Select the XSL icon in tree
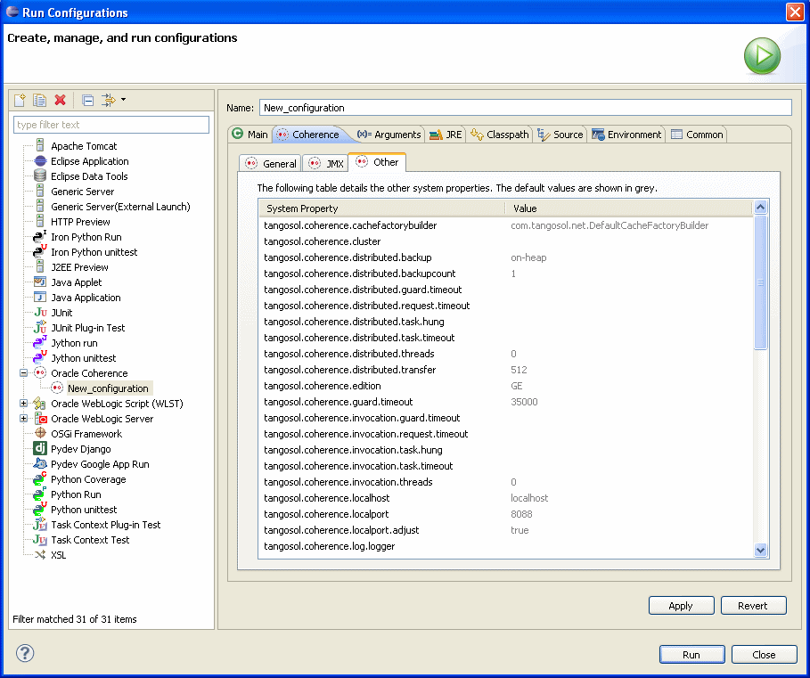The width and height of the screenshot is (810, 678). pyautogui.click(x=40, y=554)
